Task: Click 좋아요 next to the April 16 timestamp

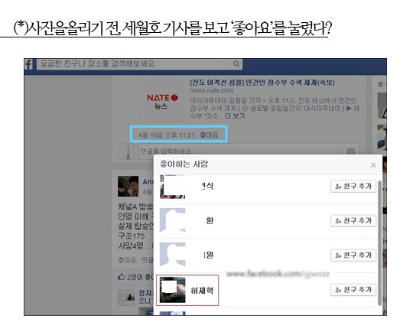Action: click(209, 135)
